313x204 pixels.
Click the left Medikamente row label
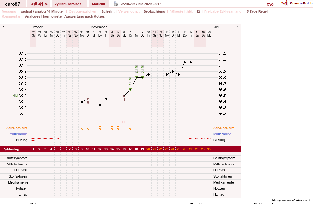18,182
